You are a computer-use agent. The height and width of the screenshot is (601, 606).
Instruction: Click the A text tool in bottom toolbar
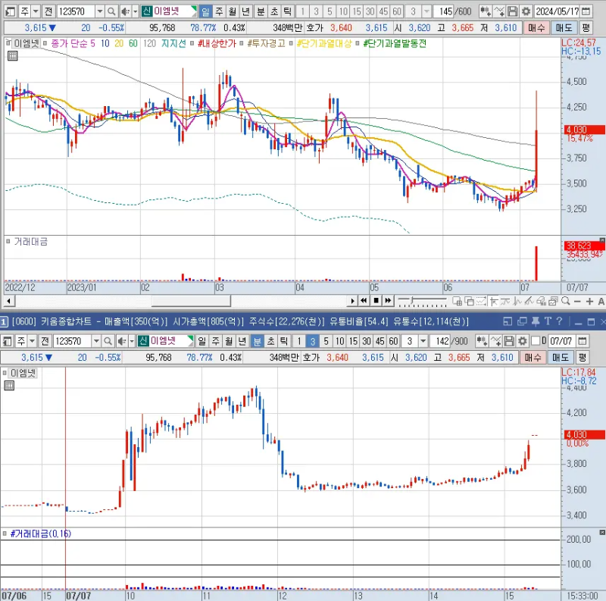601,302
